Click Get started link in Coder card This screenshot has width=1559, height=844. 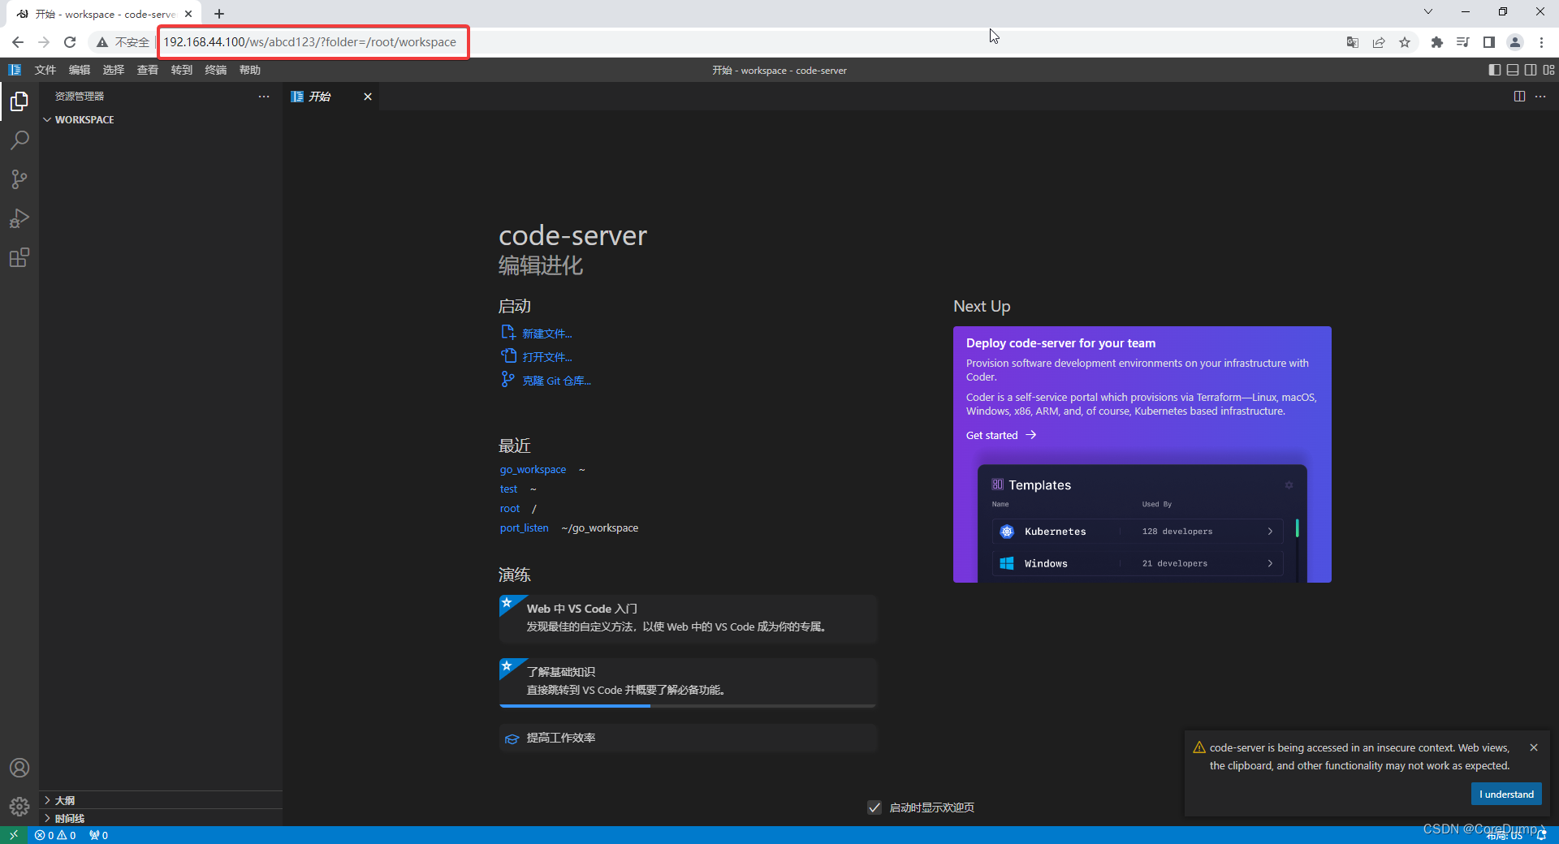(1001, 435)
